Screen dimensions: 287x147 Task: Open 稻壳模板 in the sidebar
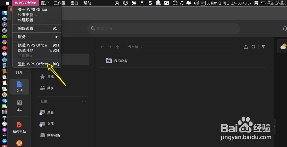[19, 128]
